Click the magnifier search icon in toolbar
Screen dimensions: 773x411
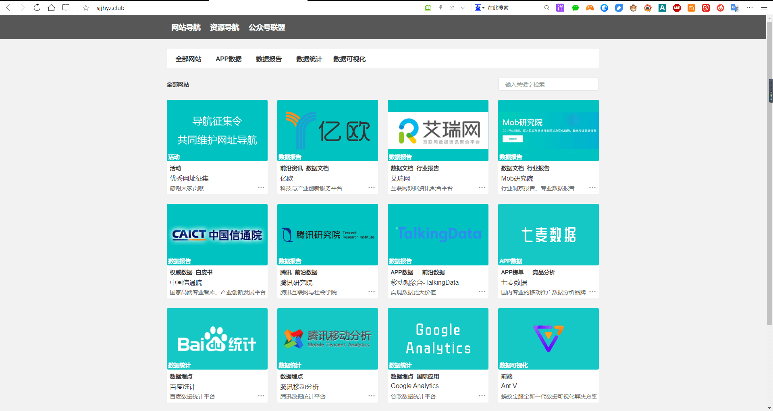tap(547, 8)
